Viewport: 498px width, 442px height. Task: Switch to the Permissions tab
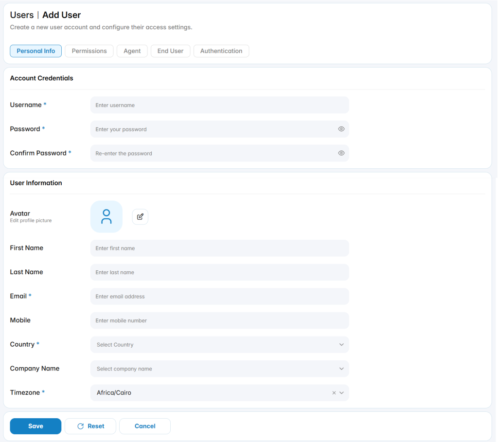pos(89,51)
